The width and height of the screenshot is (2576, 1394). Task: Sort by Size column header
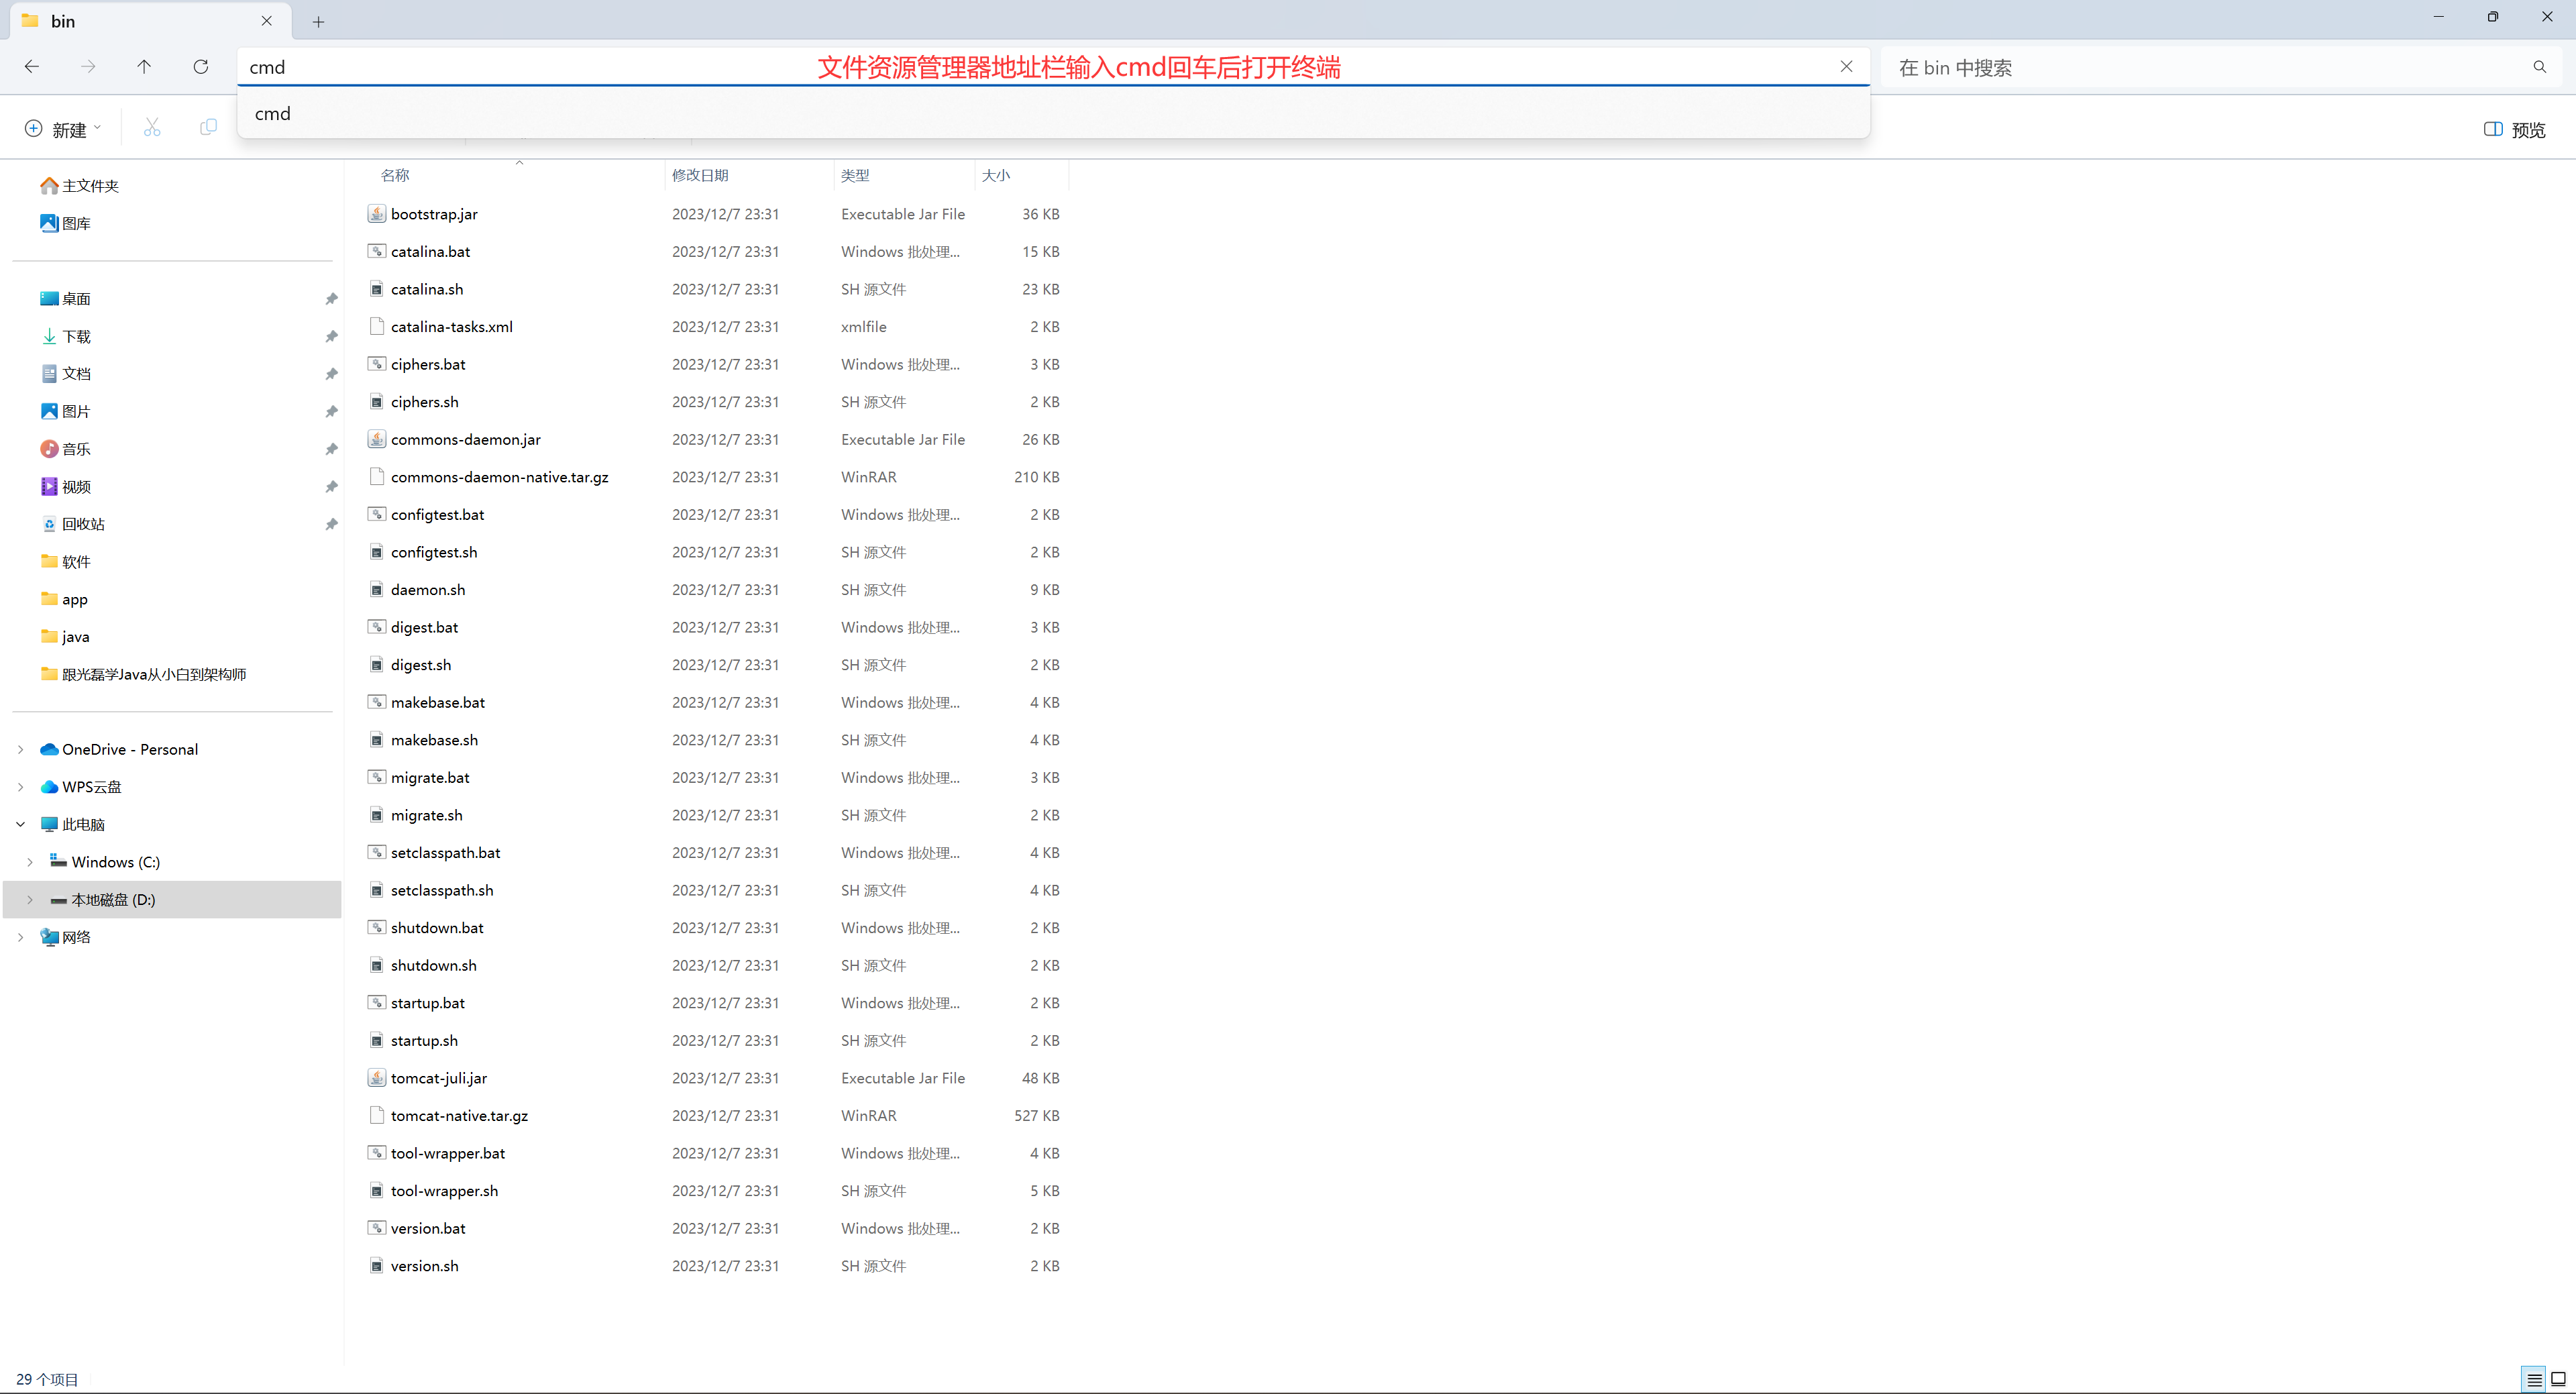coord(996,176)
